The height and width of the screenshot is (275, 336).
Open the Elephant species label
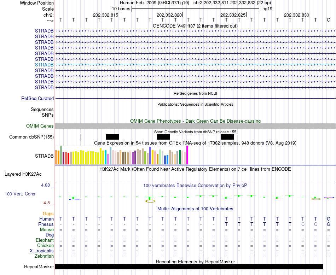[x=45, y=240]
